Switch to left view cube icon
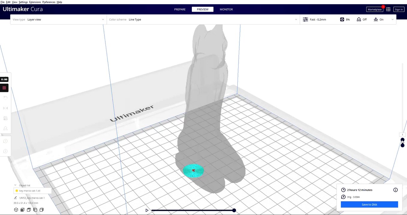 (x=35, y=210)
